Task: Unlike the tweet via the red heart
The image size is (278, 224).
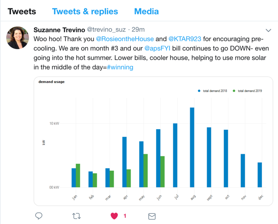Action: 114,216
